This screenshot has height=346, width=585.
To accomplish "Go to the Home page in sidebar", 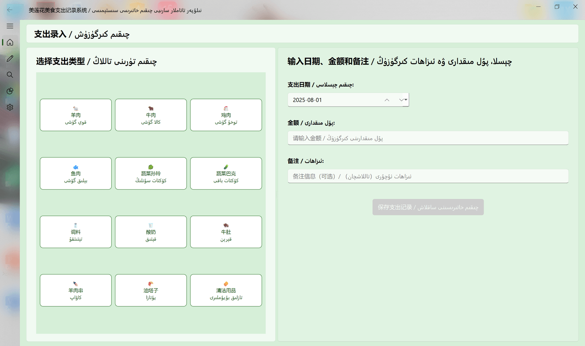I will (10, 42).
